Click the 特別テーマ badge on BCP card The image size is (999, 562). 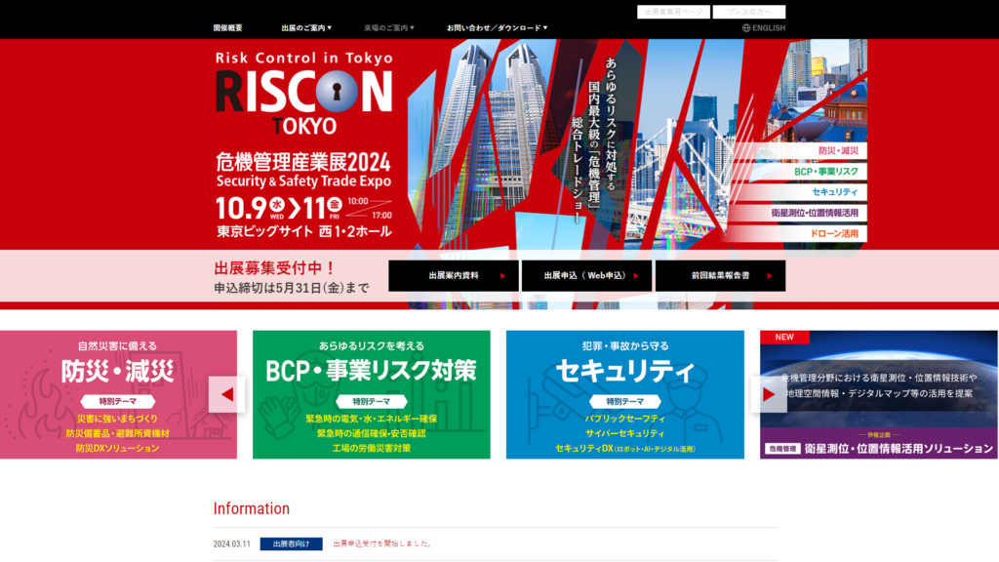click(372, 401)
